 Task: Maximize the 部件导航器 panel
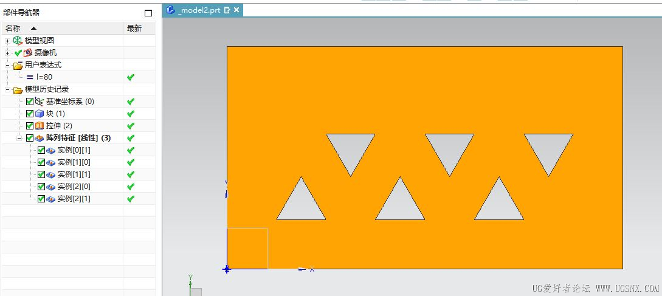coord(148,13)
